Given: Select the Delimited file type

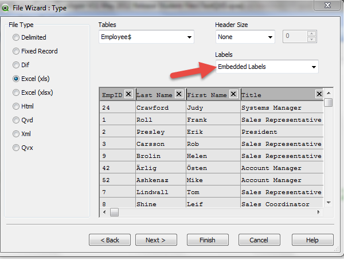Looking at the screenshot, I should click(29, 37).
